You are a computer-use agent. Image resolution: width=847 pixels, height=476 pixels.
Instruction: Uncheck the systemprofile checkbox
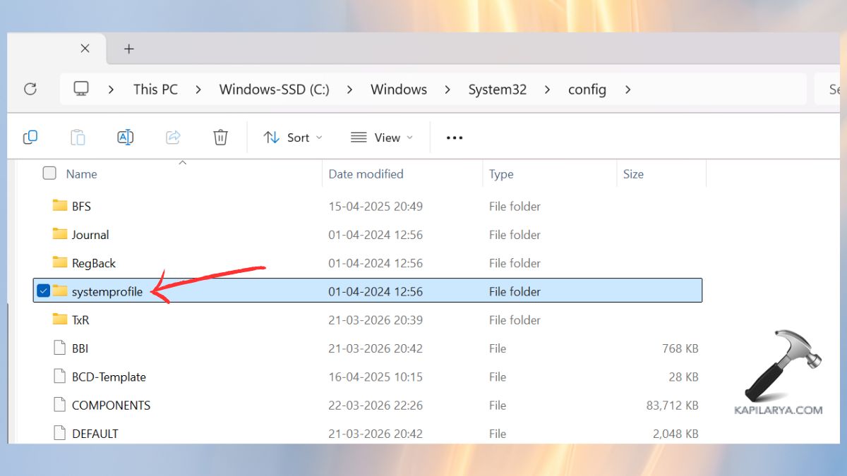pos(43,291)
